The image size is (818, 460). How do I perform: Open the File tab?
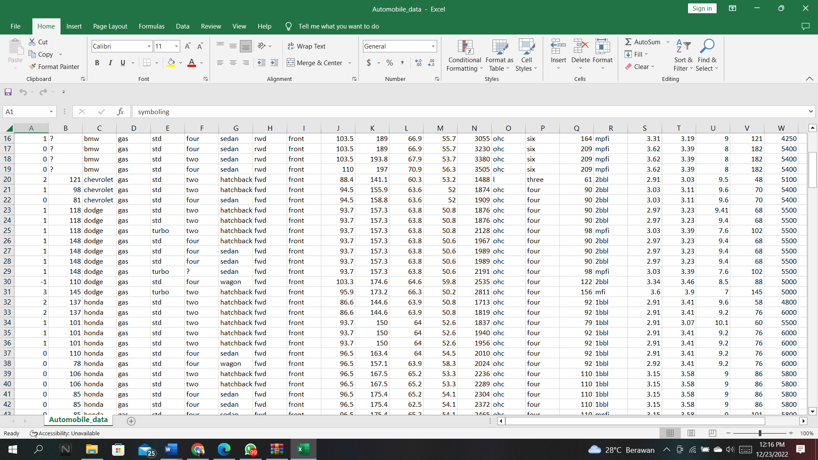pyautogui.click(x=15, y=26)
